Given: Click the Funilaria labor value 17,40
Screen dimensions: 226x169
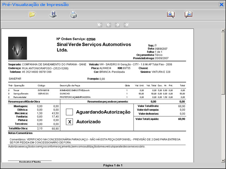Looking at the screenshot, I should 55,117.
